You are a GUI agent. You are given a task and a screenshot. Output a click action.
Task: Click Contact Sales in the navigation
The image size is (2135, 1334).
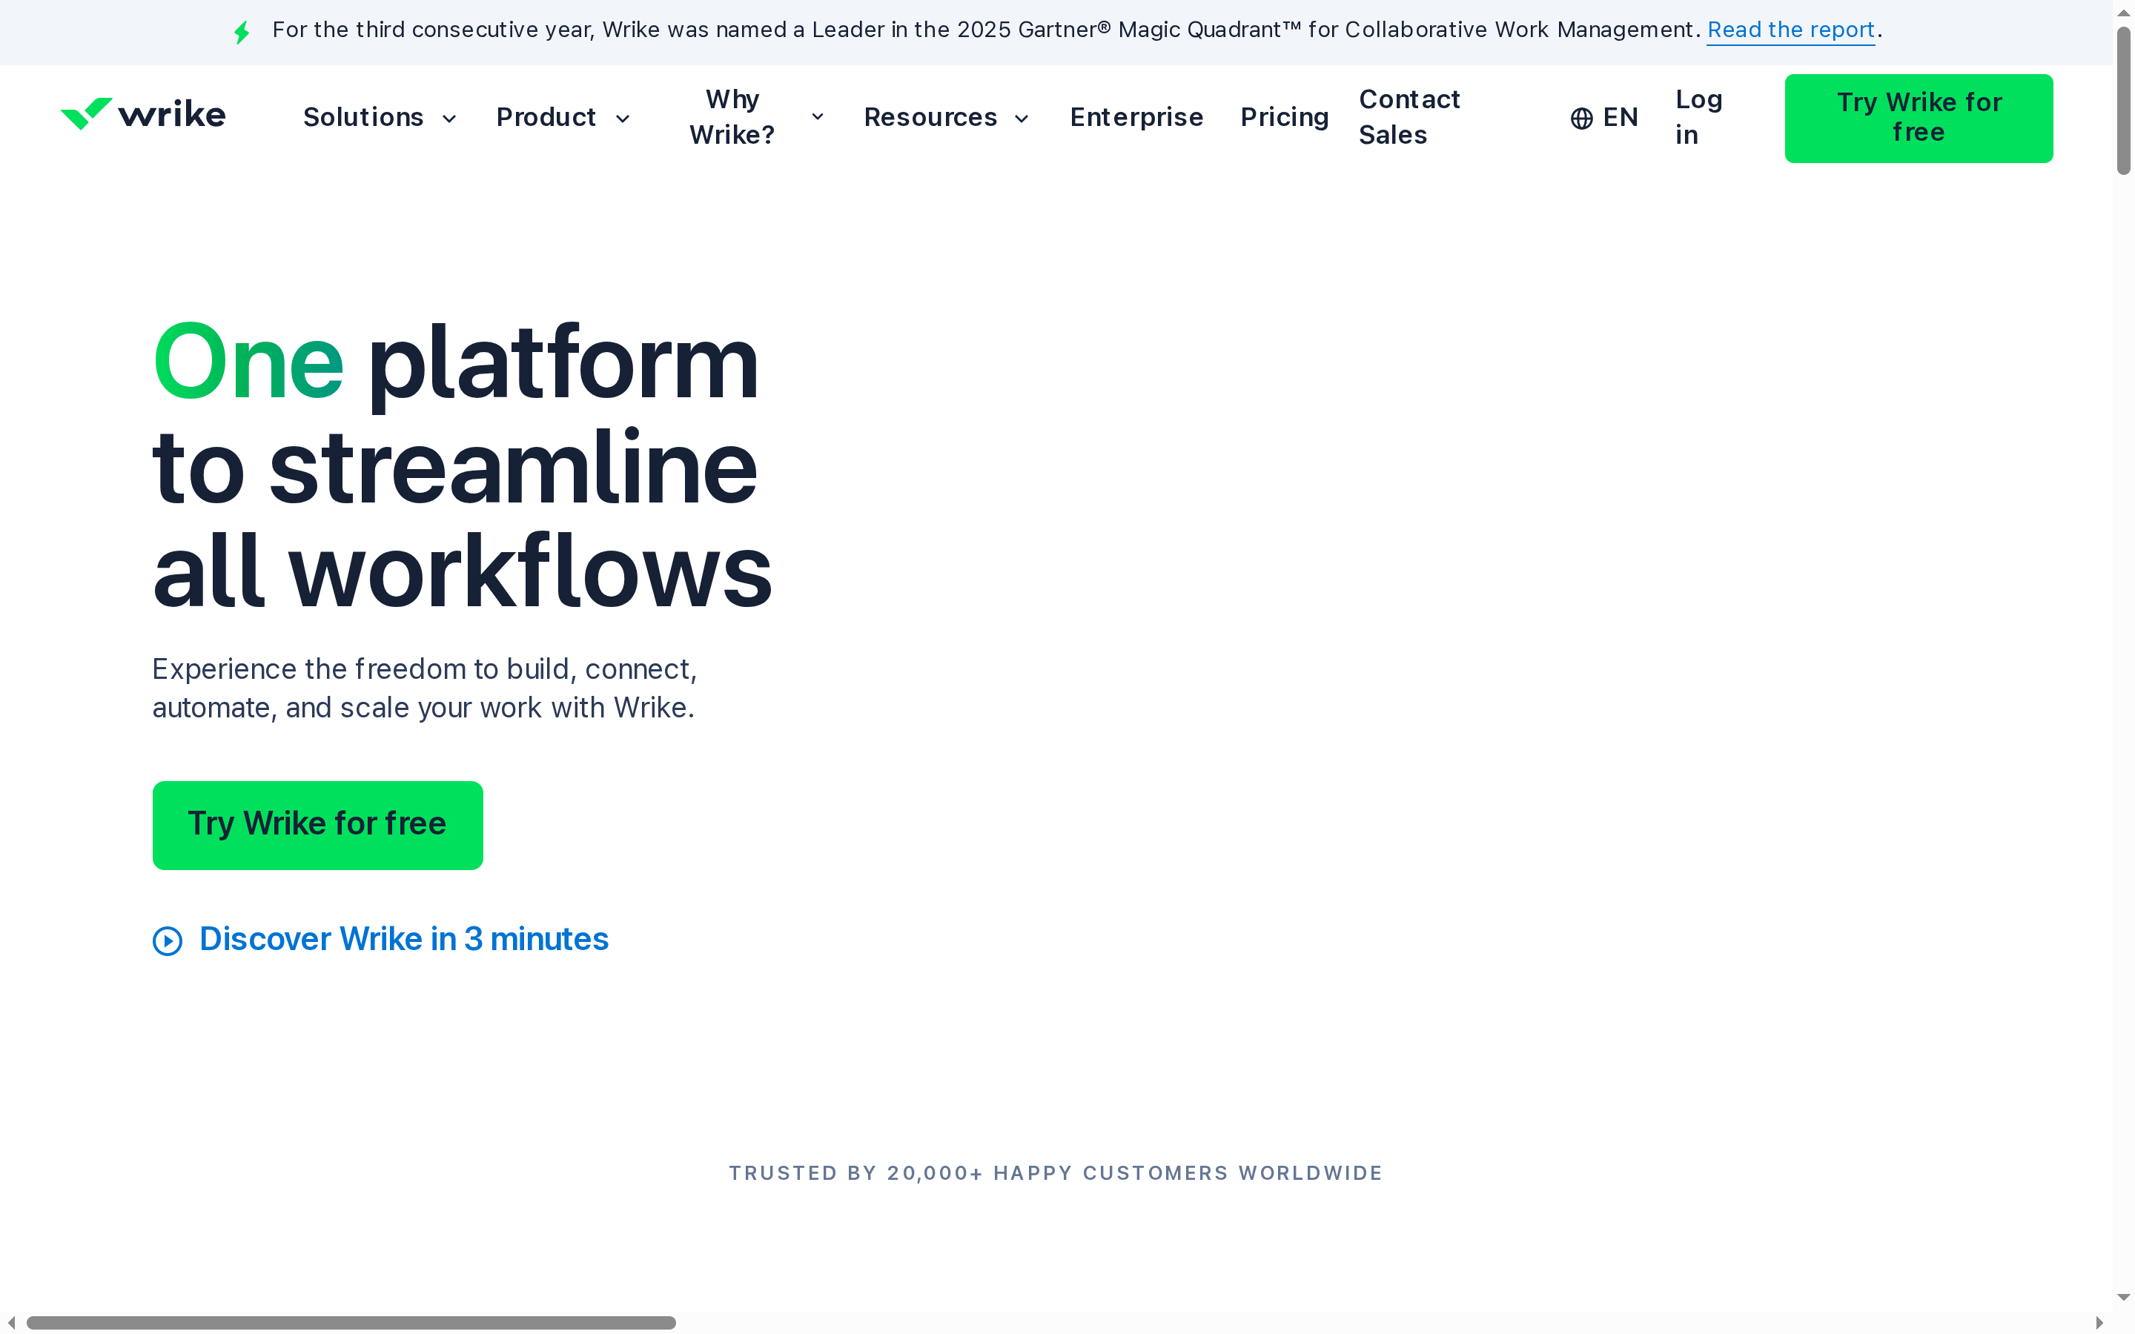1408,117
